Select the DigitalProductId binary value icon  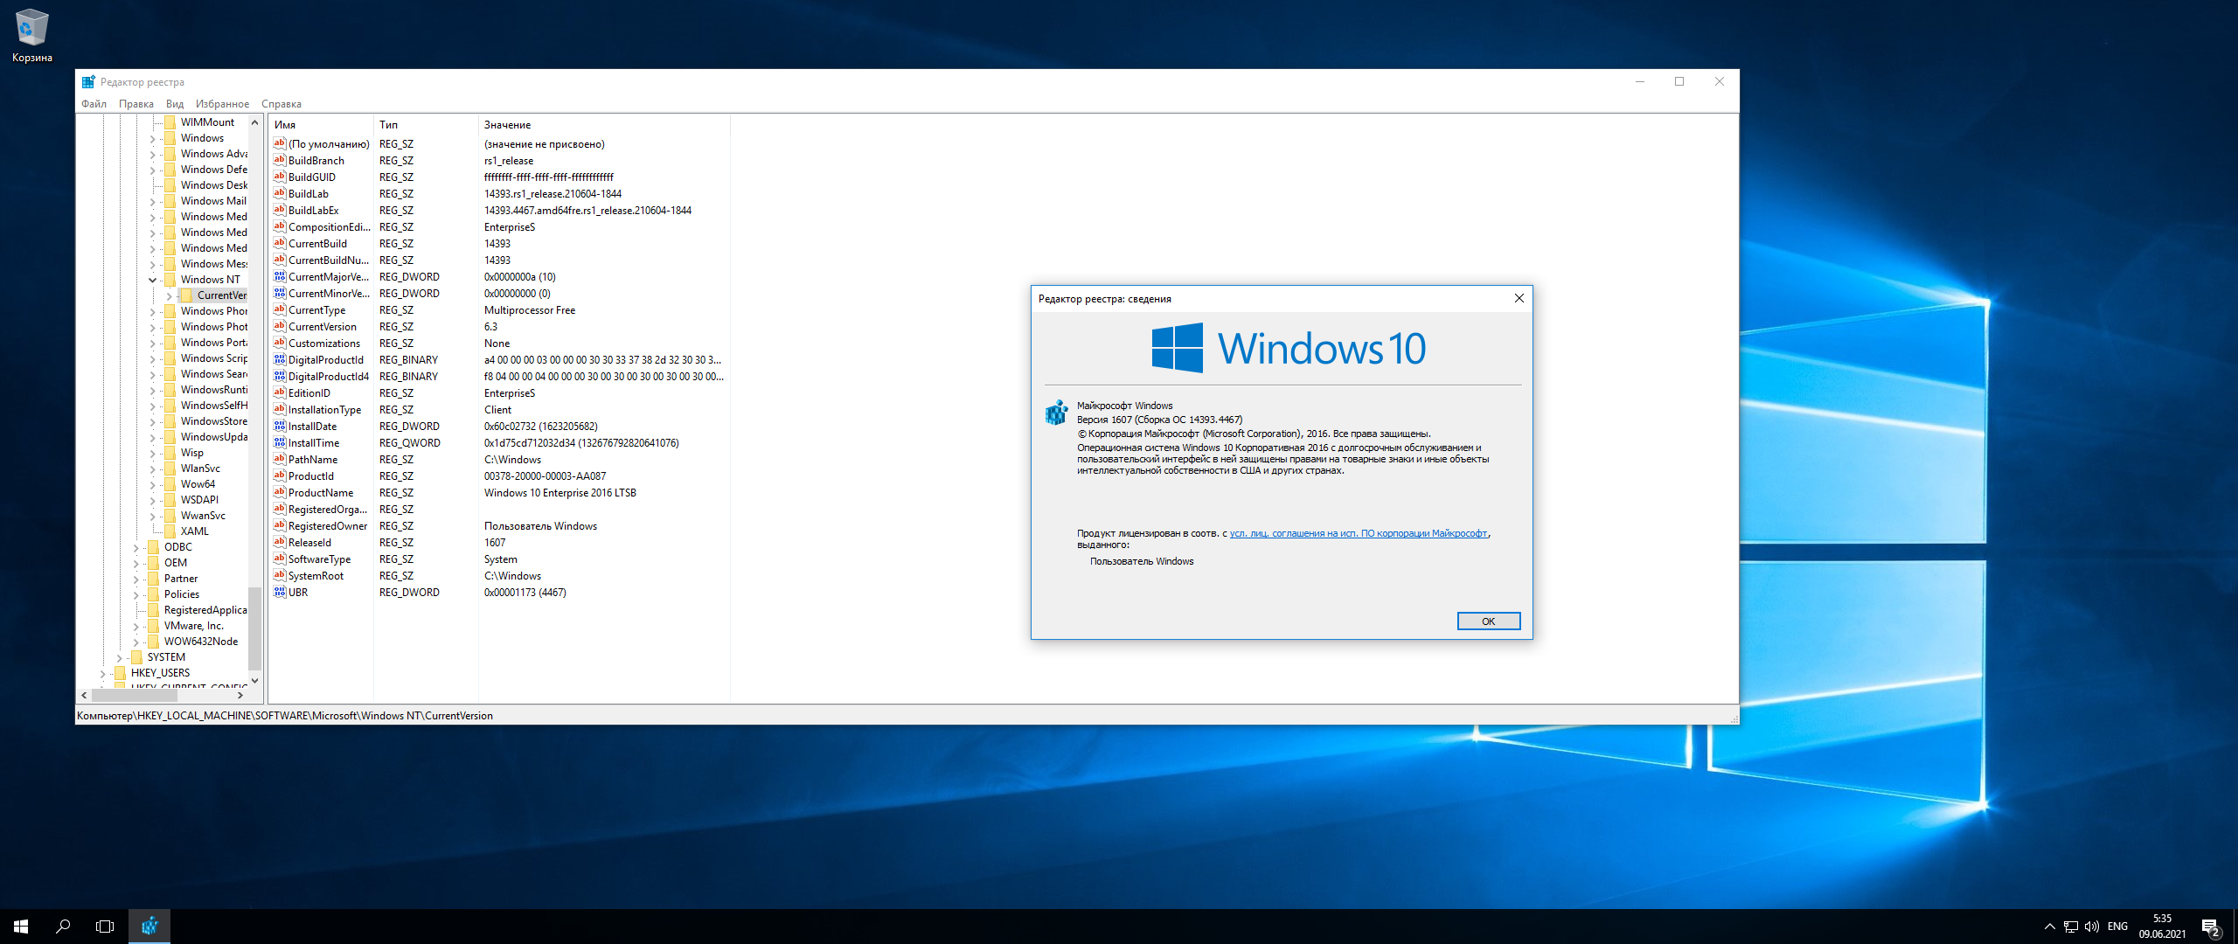coord(280,359)
